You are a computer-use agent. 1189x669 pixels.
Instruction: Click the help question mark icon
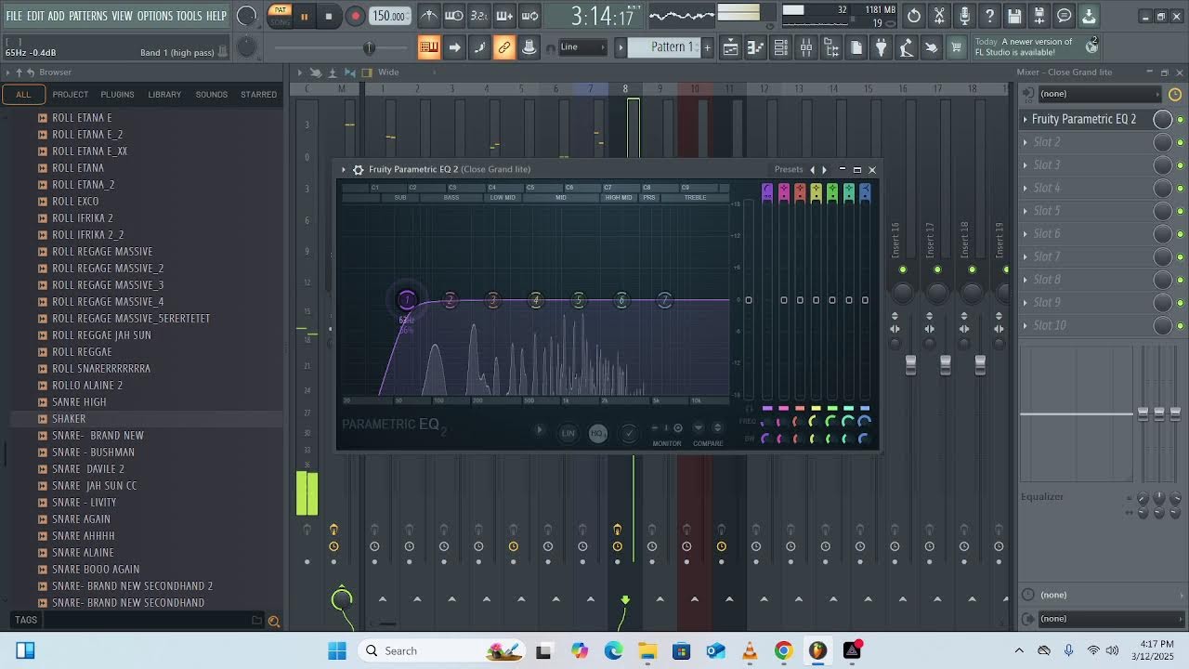pos(989,16)
